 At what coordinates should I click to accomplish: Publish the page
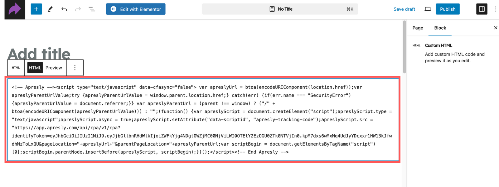tap(448, 9)
